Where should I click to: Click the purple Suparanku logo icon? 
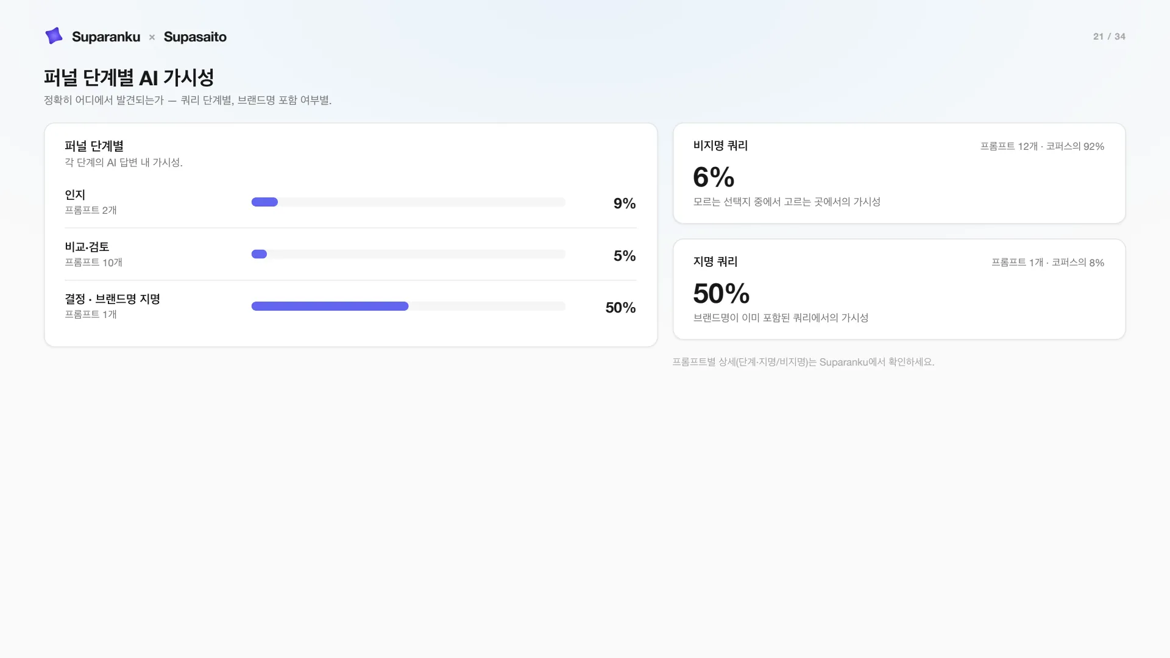(54, 36)
